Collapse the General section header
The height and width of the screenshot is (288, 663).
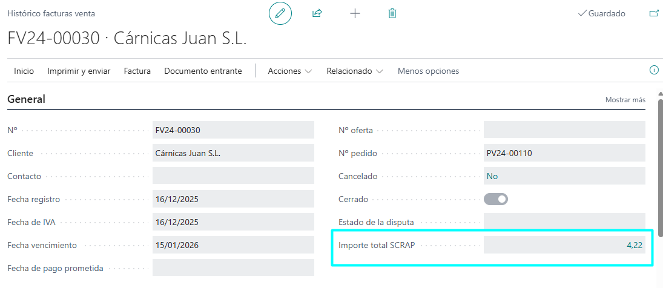(26, 100)
